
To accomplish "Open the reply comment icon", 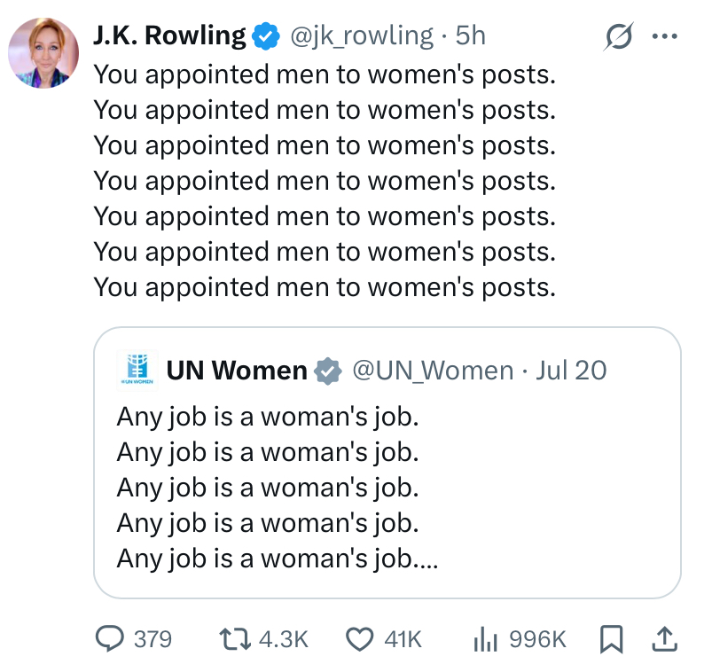I will (x=109, y=638).
